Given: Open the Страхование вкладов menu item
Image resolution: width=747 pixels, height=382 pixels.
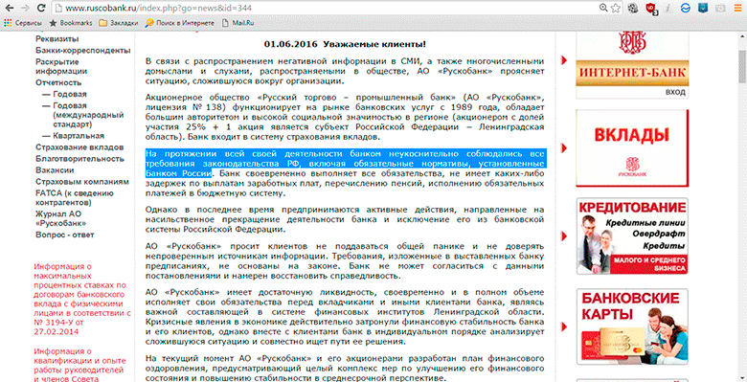Looking at the screenshot, I should (79, 147).
